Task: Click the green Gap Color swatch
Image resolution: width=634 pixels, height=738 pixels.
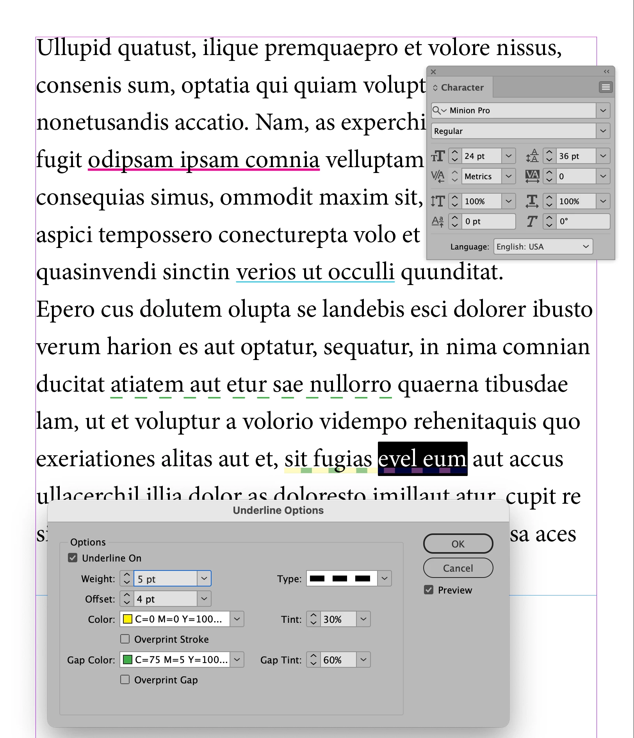Action: point(127,660)
